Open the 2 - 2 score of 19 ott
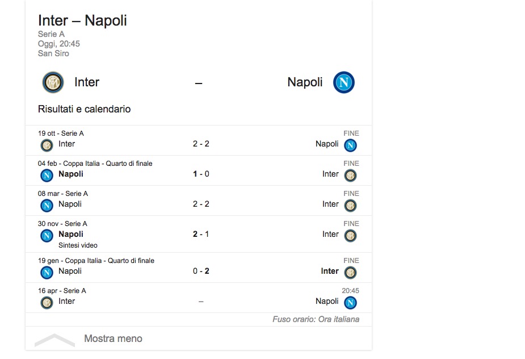The height and width of the screenshot is (359, 525). (201, 144)
